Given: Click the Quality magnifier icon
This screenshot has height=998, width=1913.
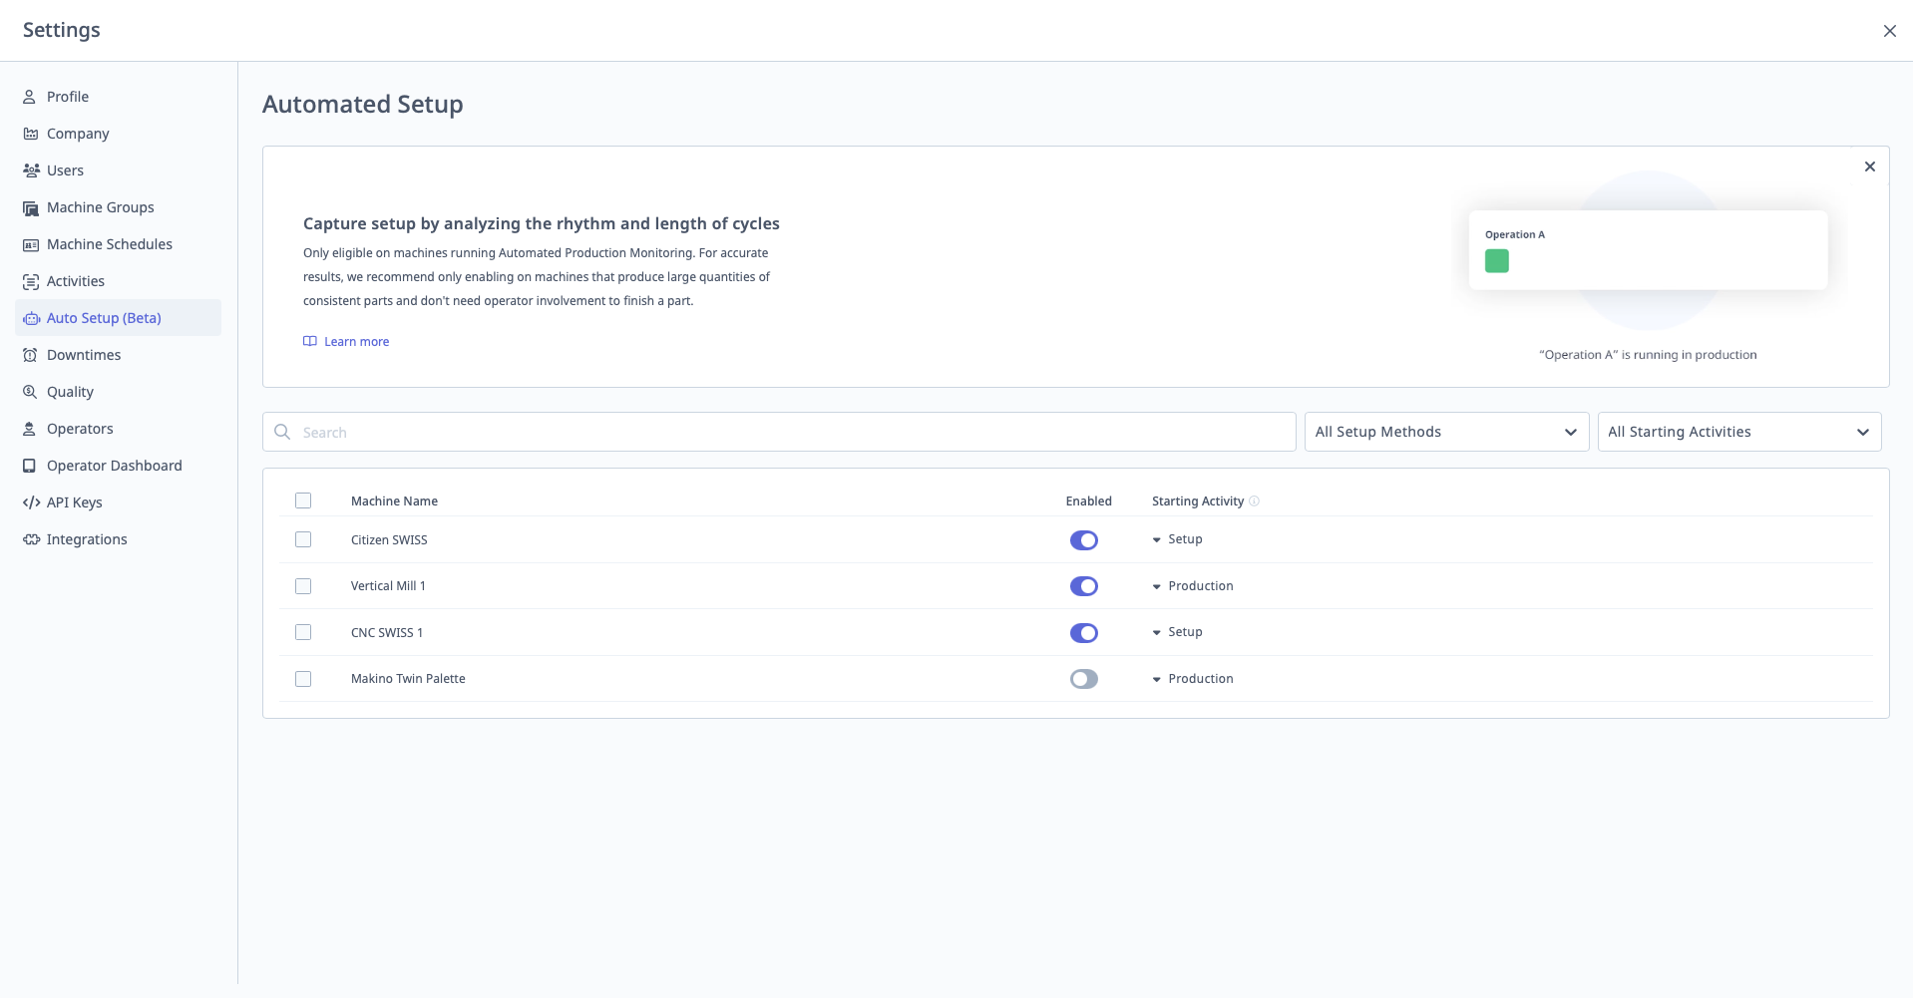Looking at the screenshot, I should (29, 392).
